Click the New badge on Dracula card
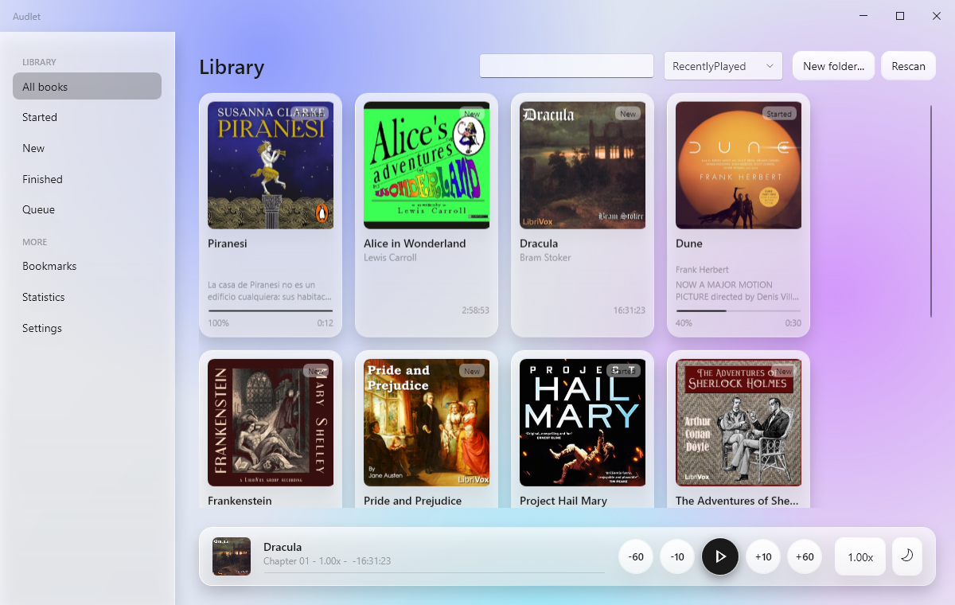Image resolution: width=955 pixels, height=605 pixels. click(628, 114)
